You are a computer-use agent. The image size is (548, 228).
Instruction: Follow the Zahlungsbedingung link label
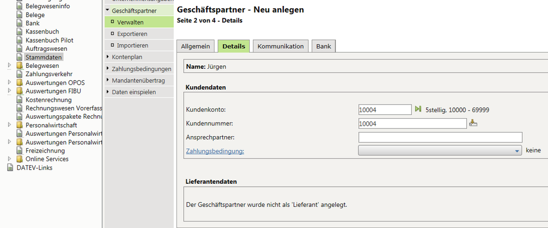point(215,151)
